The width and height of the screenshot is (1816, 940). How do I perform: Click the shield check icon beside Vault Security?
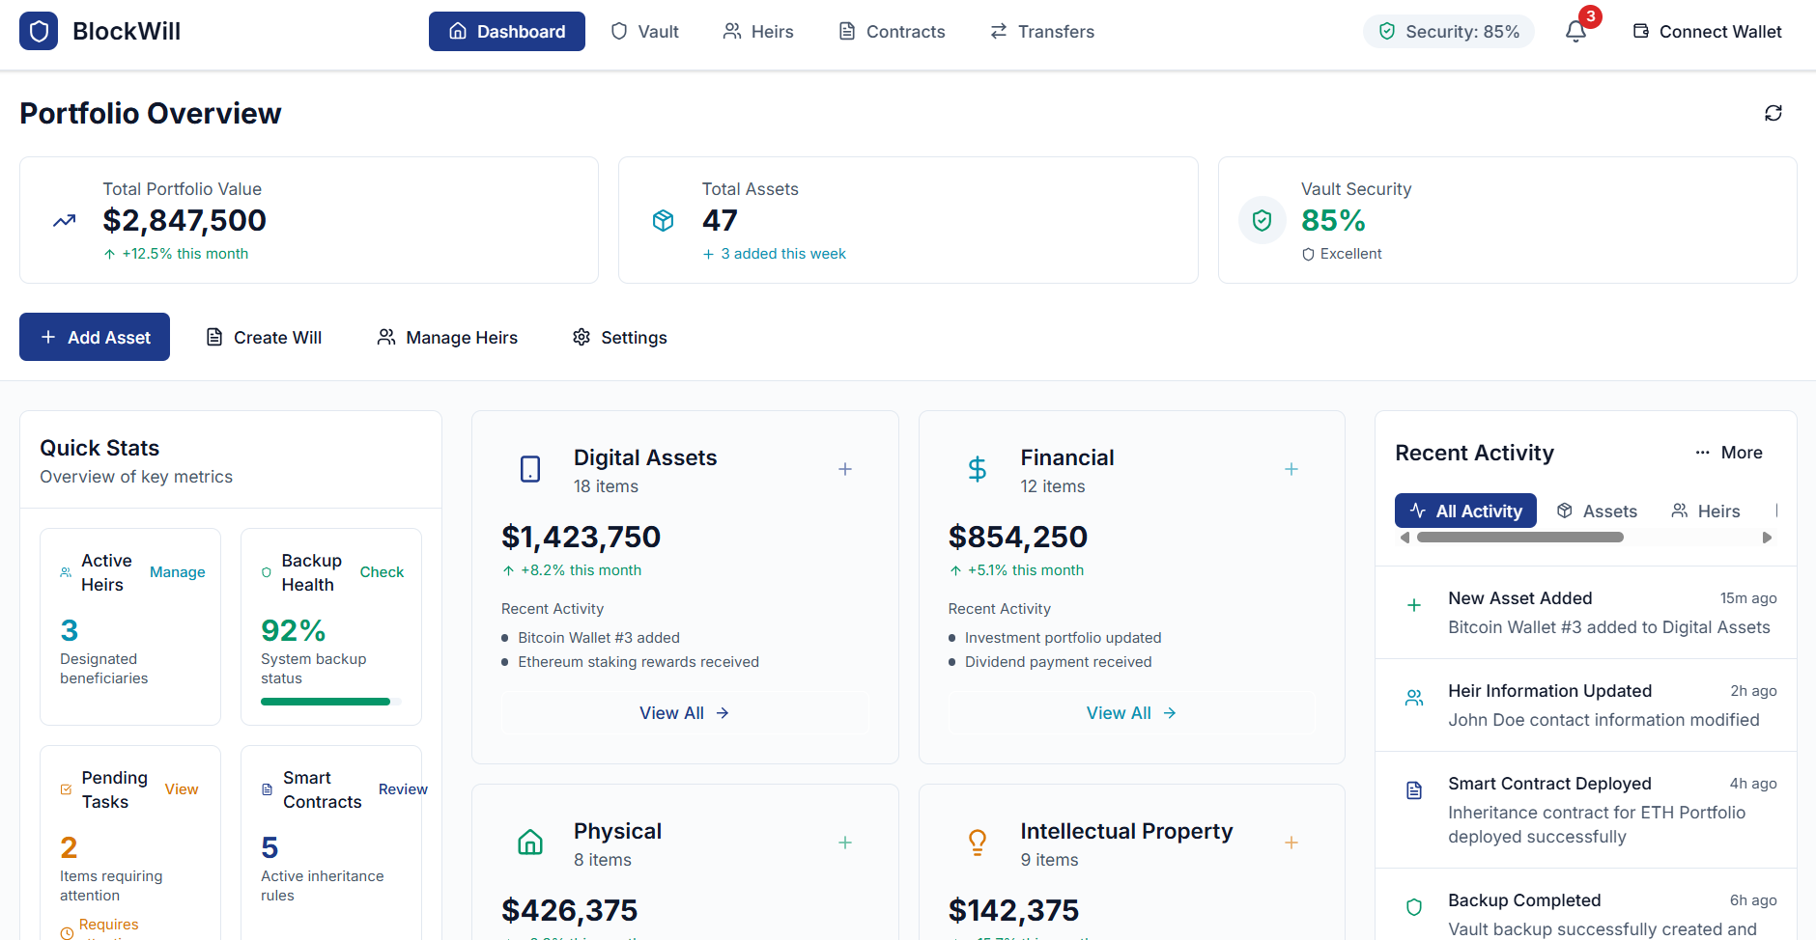tap(1262, 221)
